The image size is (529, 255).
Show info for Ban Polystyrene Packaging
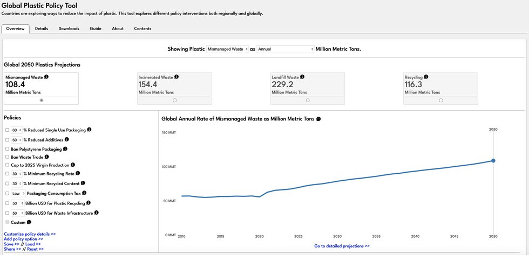point(65,148)
